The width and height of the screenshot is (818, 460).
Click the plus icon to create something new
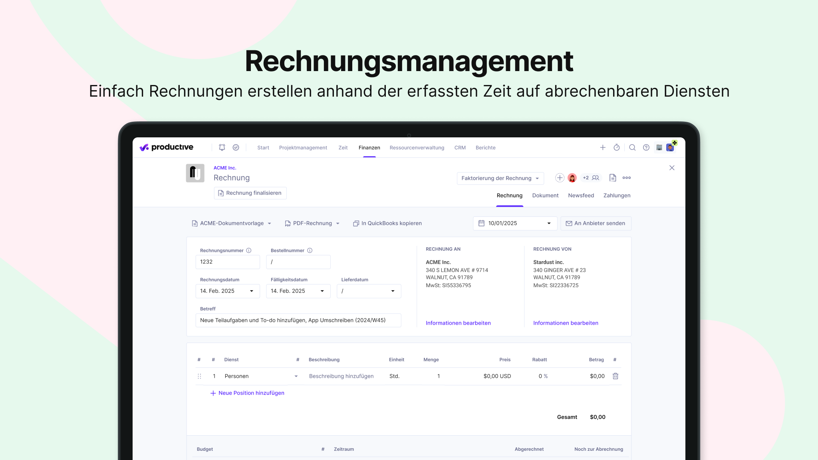pyautogui.click(x=603, y=147)
